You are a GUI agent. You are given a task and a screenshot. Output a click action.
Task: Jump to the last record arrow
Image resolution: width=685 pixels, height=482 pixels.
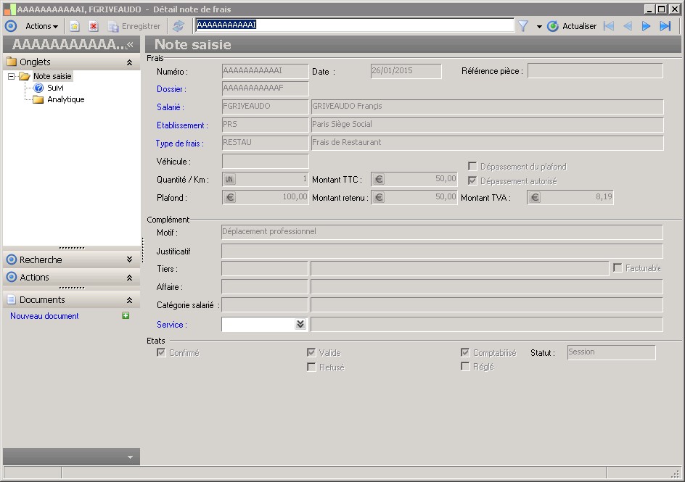pyautogui.click(x=665, y=26)
